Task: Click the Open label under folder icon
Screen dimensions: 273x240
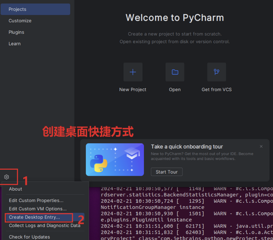Action: [175, 90]
